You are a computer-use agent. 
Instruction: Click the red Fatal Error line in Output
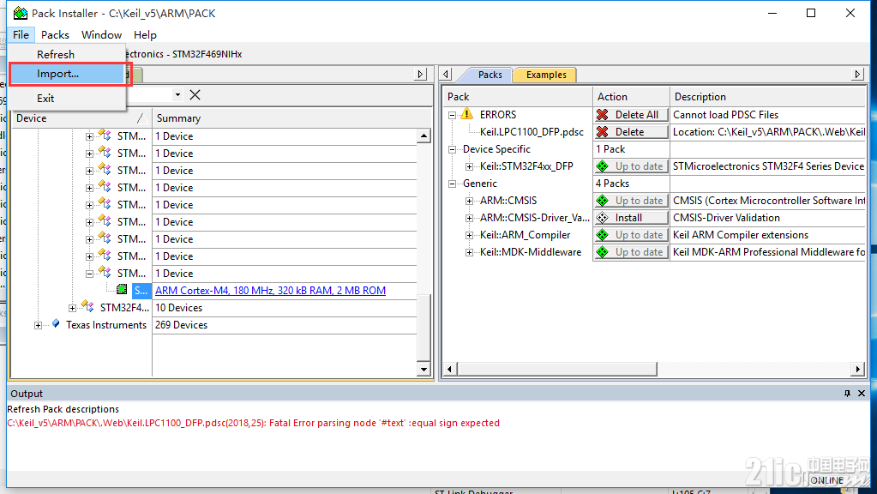[x=254, y=423]
